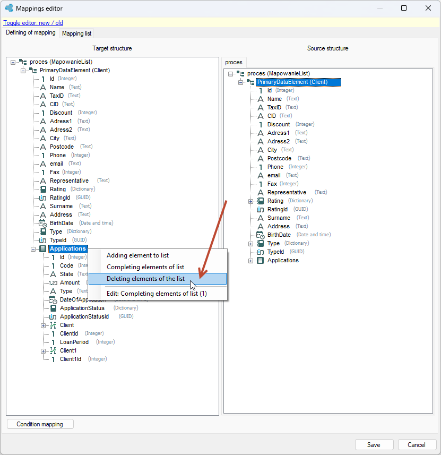Image resolution: width=441 pixels, height=455 pixels.
Task: Click the Condition mapping button
Action: tap(40, 424)
